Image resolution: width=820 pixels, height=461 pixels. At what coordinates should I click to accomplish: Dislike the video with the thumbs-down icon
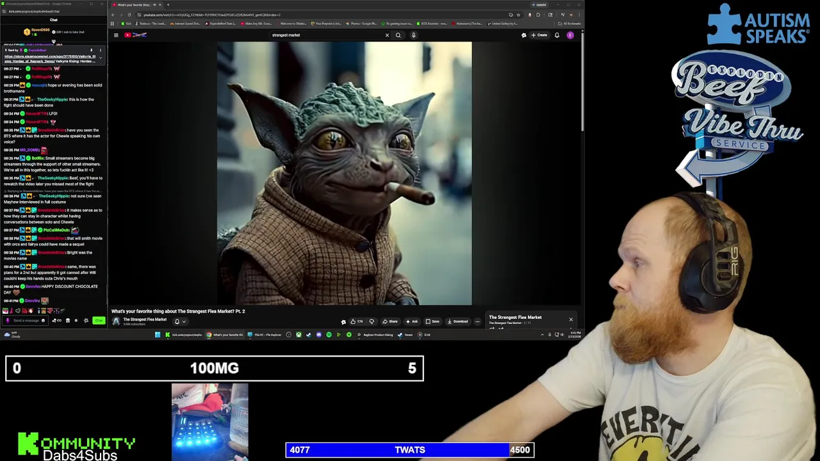pos(372,321)
